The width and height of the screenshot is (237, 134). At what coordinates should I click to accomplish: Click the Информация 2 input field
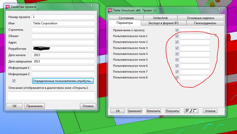click(63, 74)
